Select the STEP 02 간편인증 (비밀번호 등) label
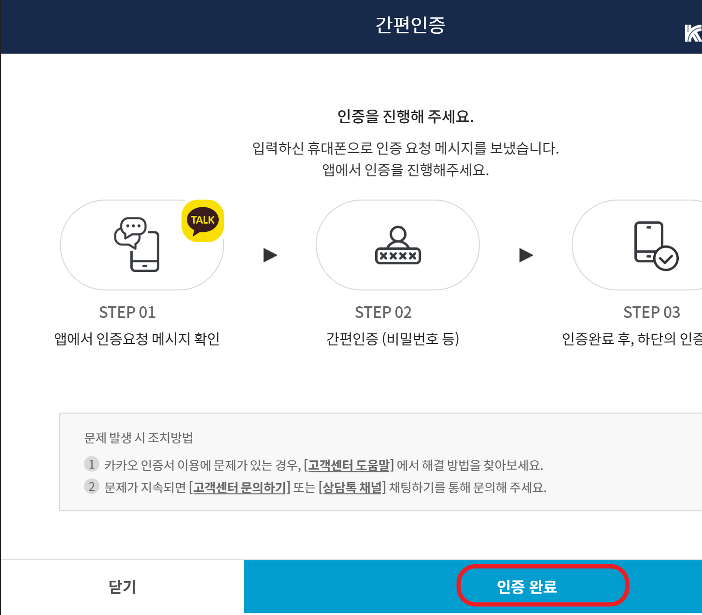The width and height of the screenshot is (702, 615). tap(394, 339)
